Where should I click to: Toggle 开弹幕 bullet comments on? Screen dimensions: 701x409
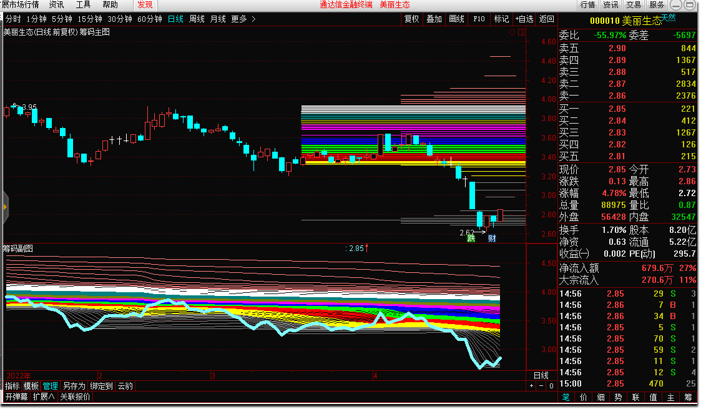[x=16, y=397]
